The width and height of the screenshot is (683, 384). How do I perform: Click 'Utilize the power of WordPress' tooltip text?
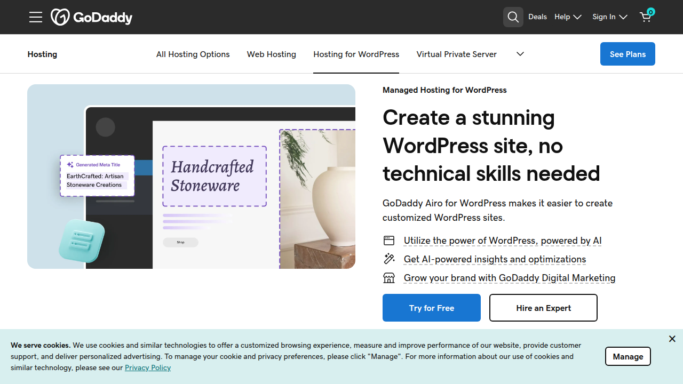(x=503, y=241)
